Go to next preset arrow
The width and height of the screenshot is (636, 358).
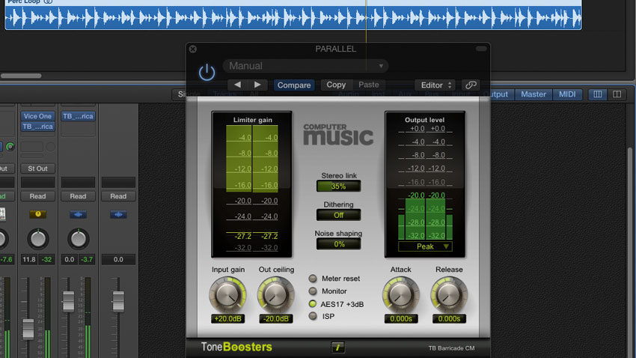(x=257, y=85)
